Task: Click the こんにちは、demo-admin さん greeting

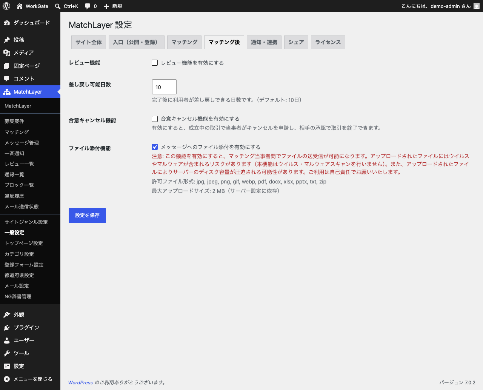Action: click(x=436, y=6)
